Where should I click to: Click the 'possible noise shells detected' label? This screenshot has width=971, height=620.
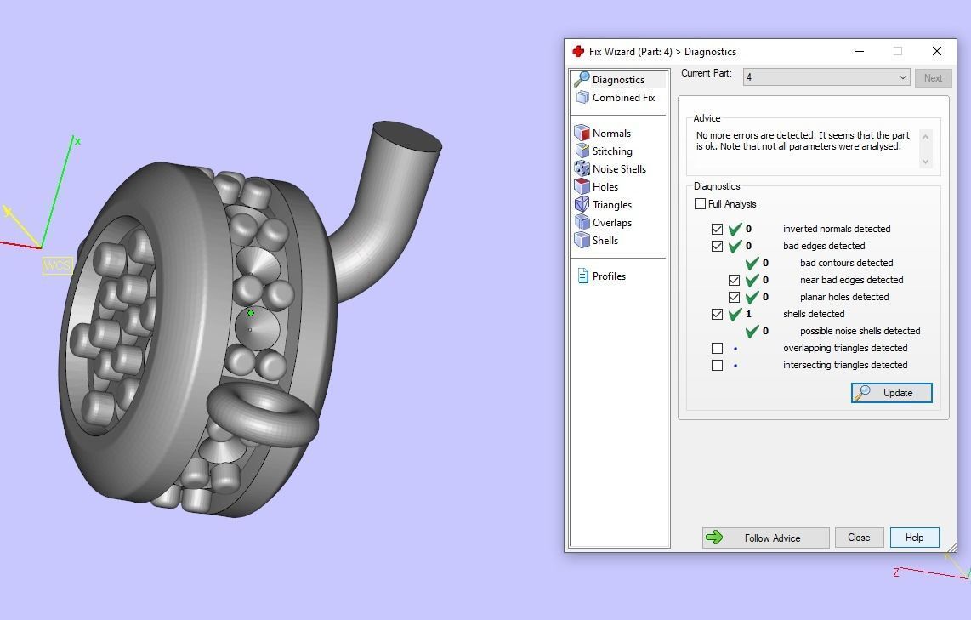point(860,331)
